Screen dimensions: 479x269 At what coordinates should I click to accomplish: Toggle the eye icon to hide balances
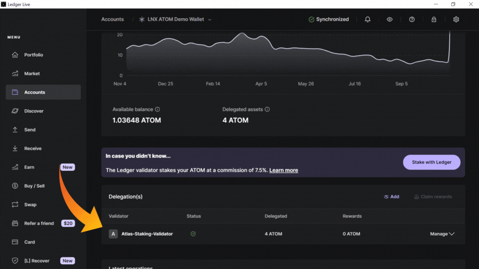click(390, 20)
